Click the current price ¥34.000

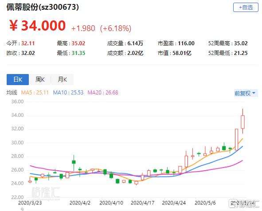37,26
